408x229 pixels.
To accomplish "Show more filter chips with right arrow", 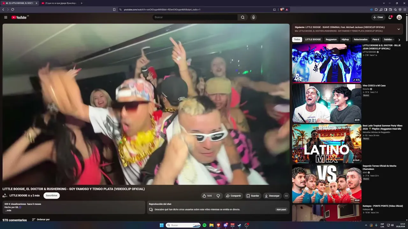I will coord(399,40).
